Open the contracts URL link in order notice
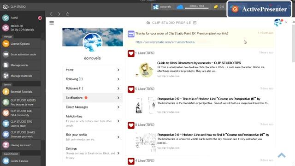 click(x=165, y=42)
